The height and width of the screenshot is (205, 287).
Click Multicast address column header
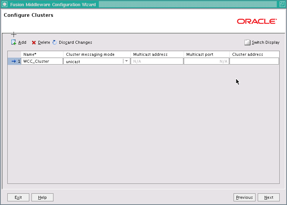pos(157,54)
